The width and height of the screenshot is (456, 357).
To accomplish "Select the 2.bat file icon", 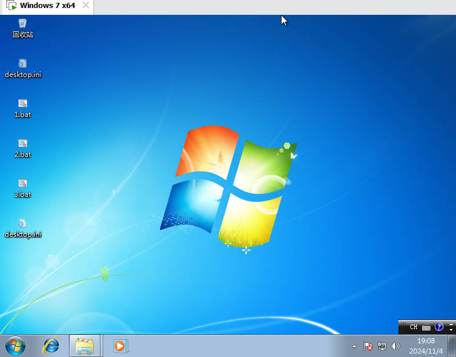I will coord(23,148).
